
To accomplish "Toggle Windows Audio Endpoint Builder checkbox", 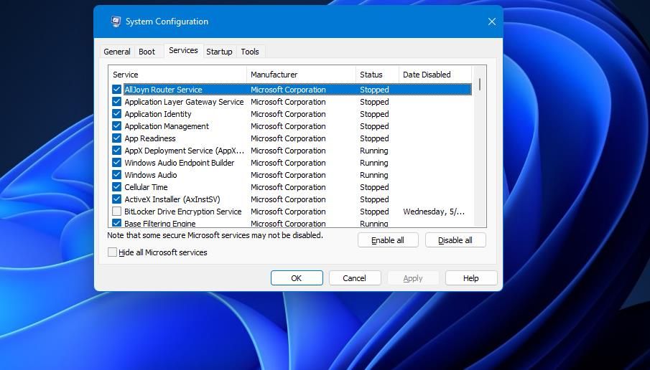I will [x=116, y=163].
